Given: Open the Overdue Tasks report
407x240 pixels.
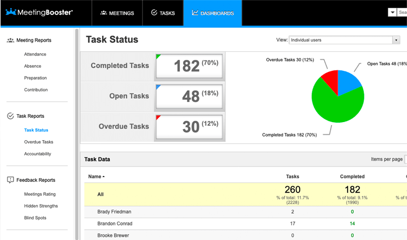Looking at the screenshot, I should click(x=38, y=142).
